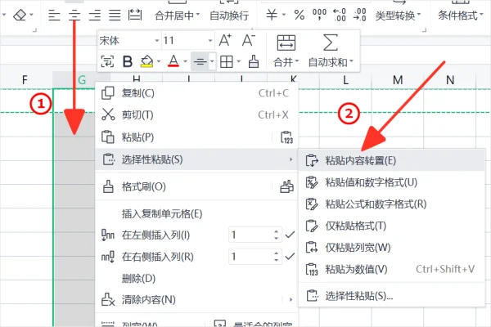
Task: Choose 复制(C) from context menu
Action: point(196,93)
